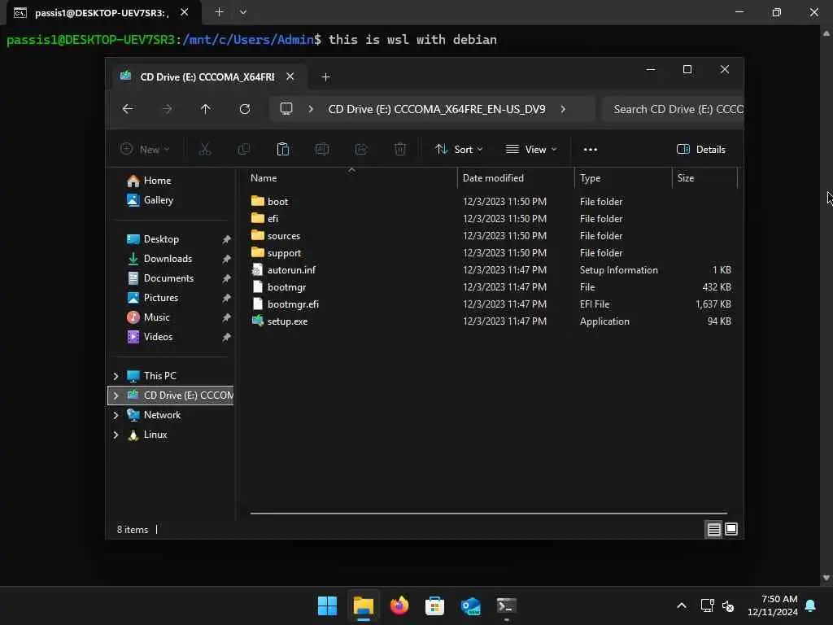This screenshot has width=833, height=625.
Task: Add a new File Explorer tab
Action: tap(325, 77)
